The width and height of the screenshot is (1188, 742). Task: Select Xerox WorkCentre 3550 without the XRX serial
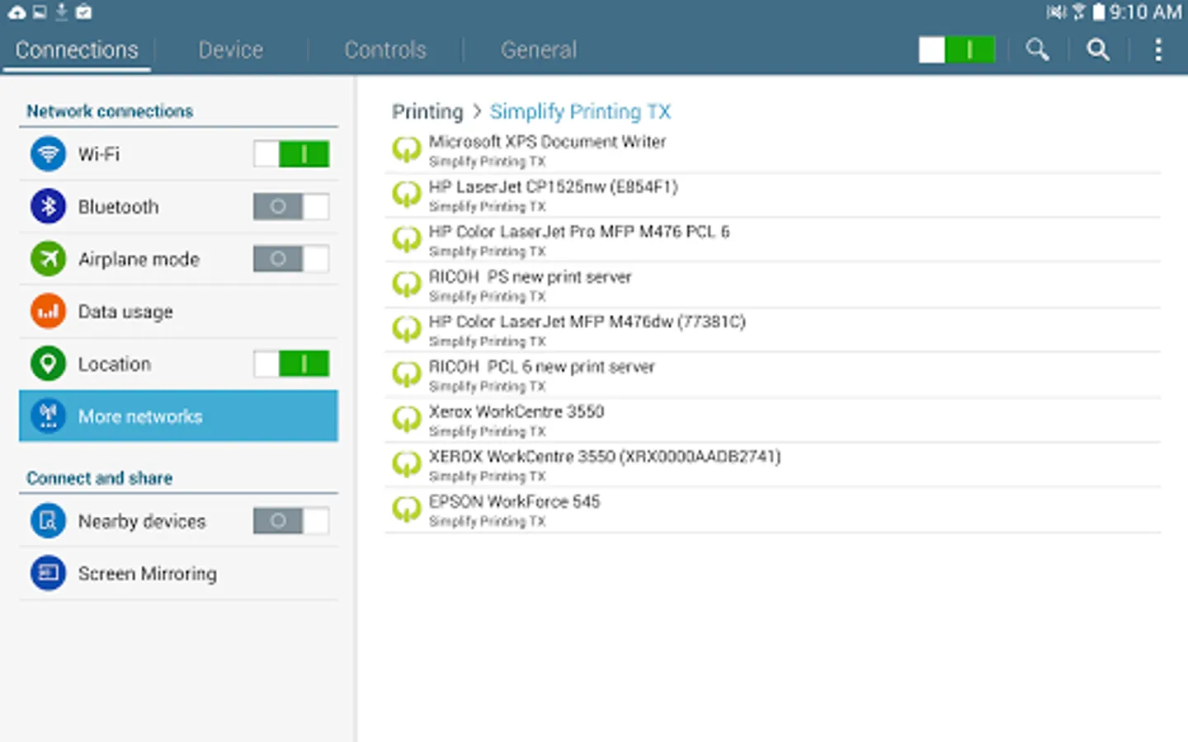tap(772, 420)
